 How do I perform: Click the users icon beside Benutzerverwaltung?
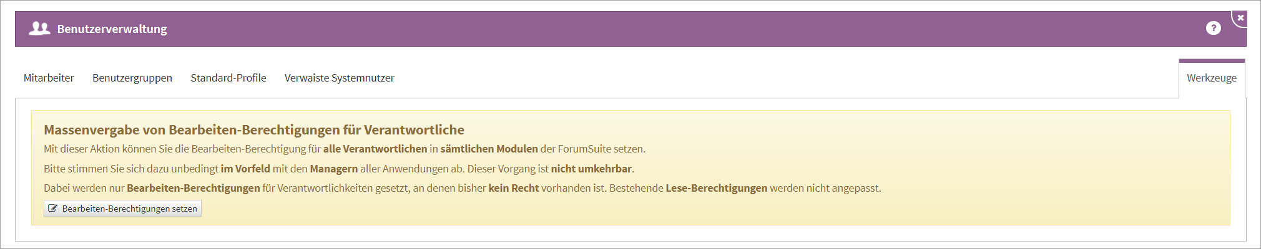(x=39, y=29)
